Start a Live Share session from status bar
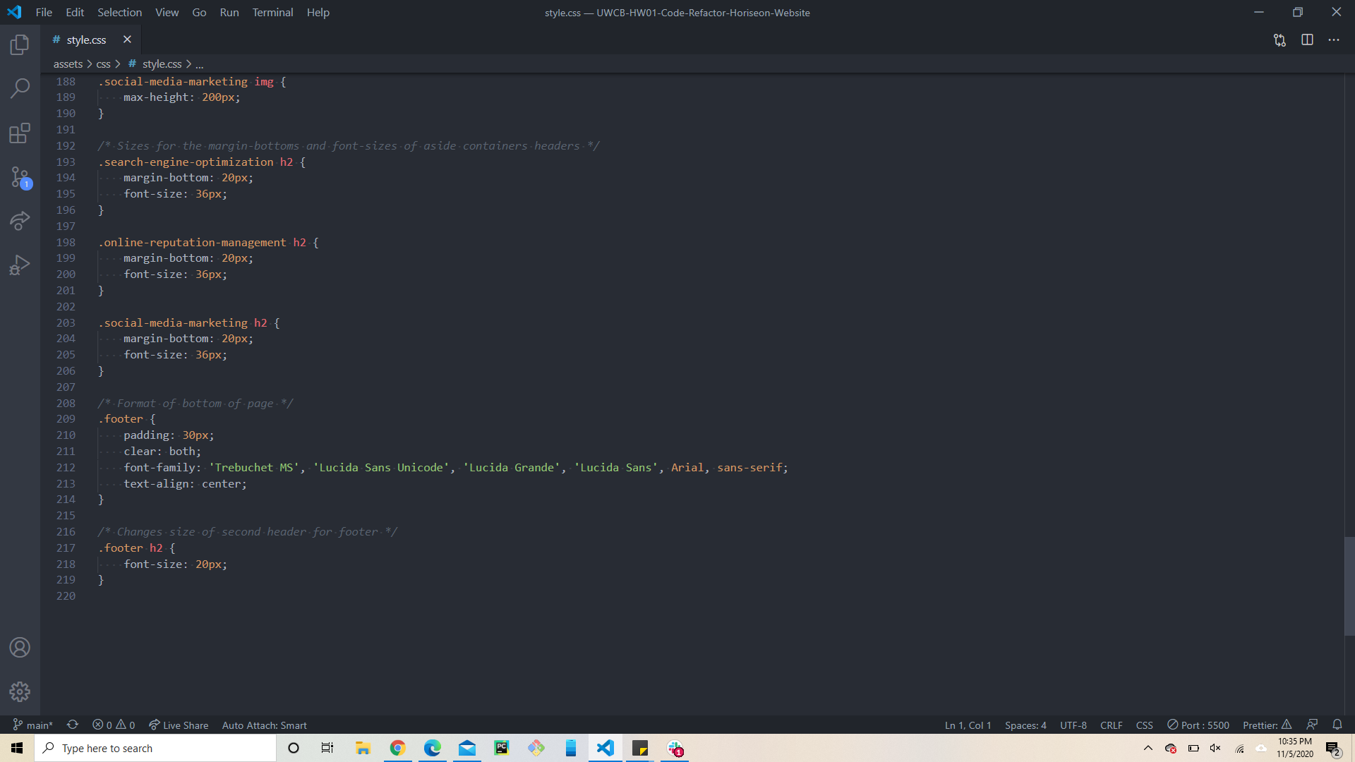This screenshot has width=1355, height=762. pos(178,725)
